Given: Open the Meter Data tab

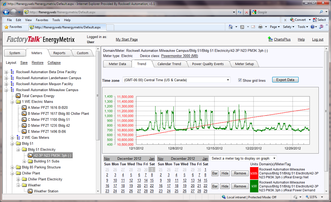Looking at the screenshot, I should (x=117, y=64).
